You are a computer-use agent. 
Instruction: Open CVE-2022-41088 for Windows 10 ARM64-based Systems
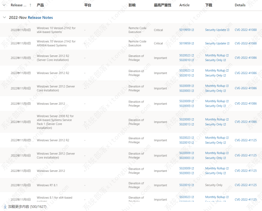(245, 43)
